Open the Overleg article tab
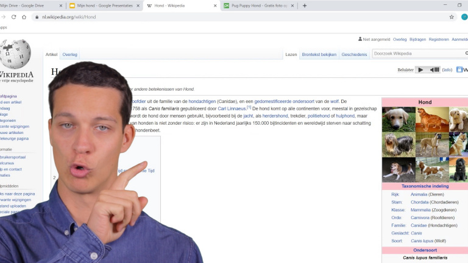 point(69,54)
